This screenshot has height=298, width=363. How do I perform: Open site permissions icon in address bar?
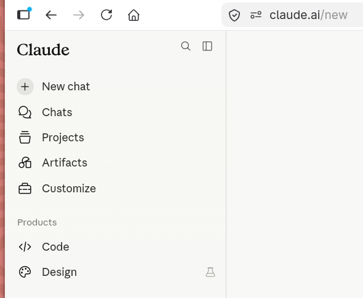tap(256, 15)
